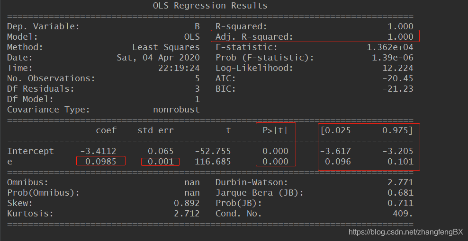
Task: Select the e upper bound '0.101'
Action: [x=400, y=162]
